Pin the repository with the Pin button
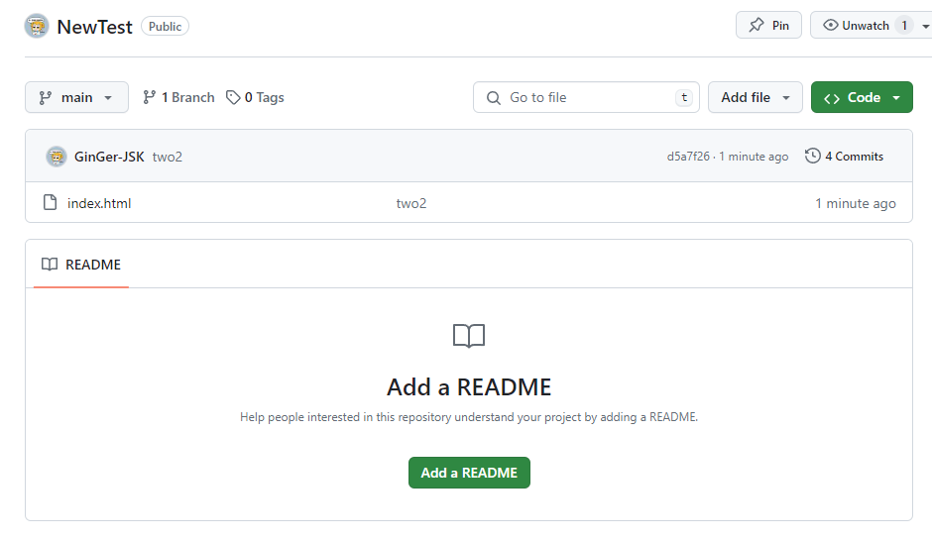The height and width of the screenshot is (541, 932). pos(768,25)
